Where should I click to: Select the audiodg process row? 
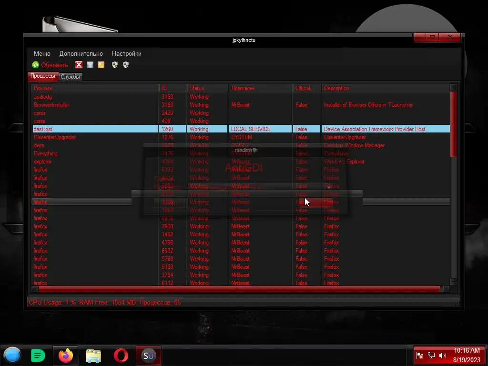241,96
